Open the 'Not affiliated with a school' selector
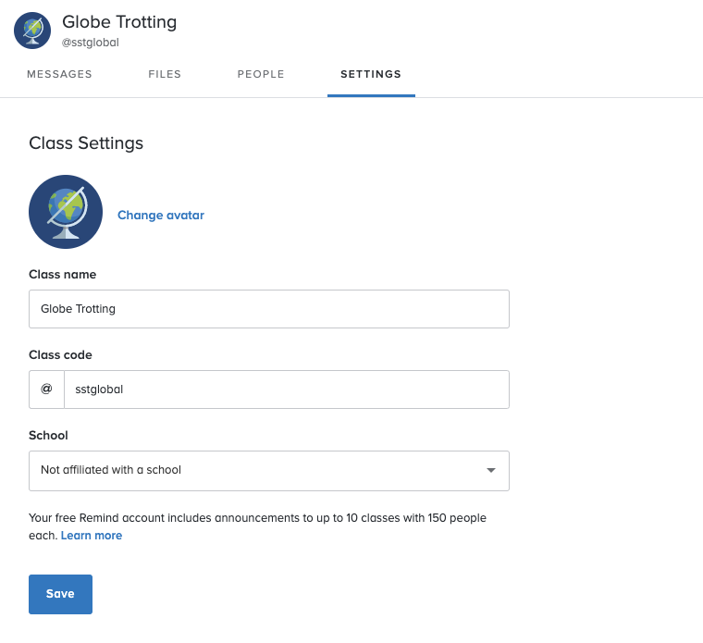 click(269, 471)
